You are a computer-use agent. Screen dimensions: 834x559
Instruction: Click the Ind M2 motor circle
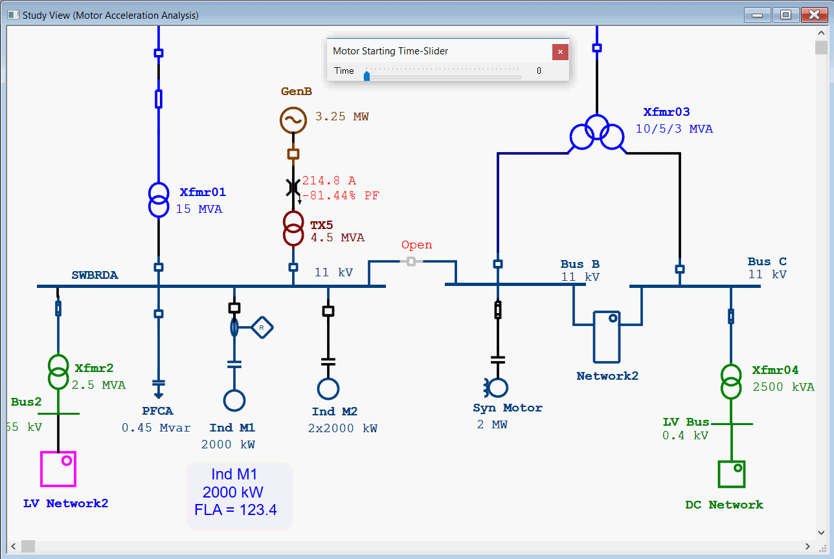tap(328, 388)
